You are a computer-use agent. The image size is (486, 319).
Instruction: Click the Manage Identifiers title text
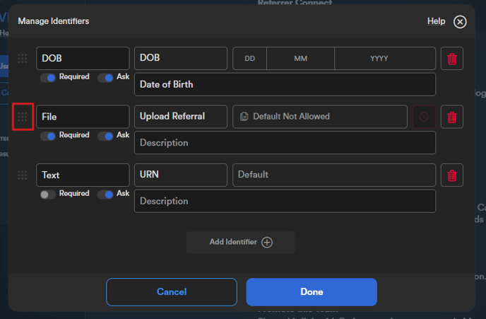[x=54, y=21]
